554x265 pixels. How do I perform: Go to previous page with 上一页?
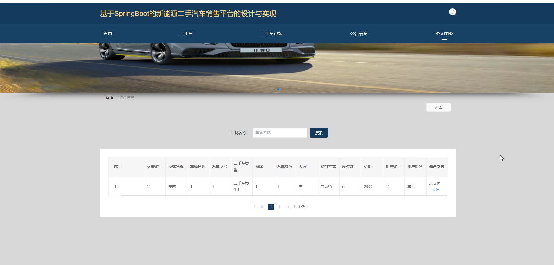tap(259, 207)
